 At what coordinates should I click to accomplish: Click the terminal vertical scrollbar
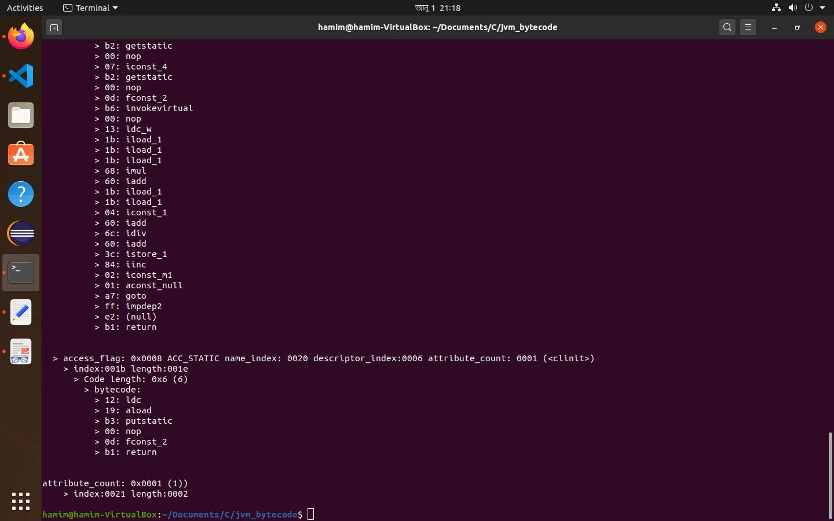(x=830, y=475)
